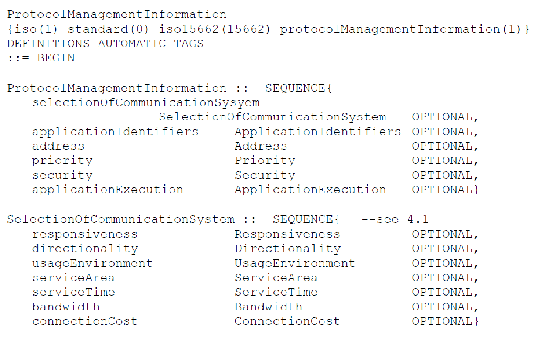Click the BEGIN keyword
This screenshot has height=344, width=552.
tap(56, 58)
